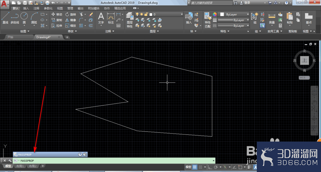Click Match Properties (特性匹配) icon
This screenshot has width=321, height=172.
(x=208, y=20)
